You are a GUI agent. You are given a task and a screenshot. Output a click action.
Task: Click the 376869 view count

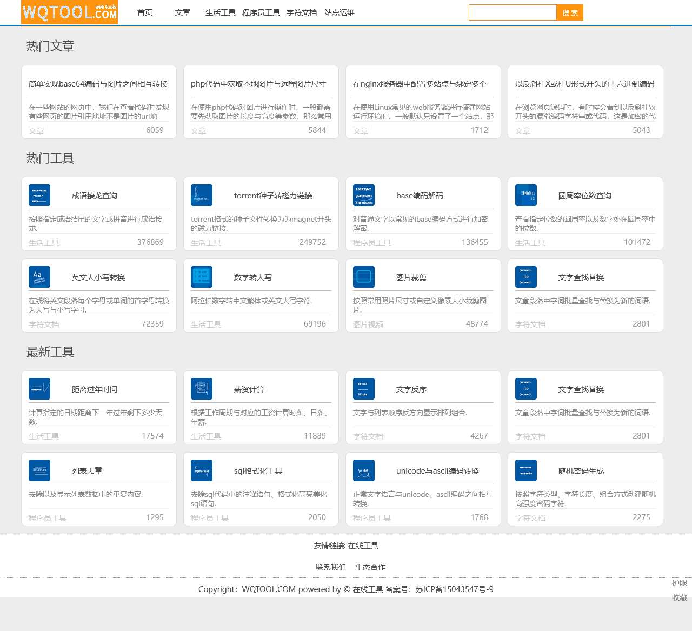150,242
